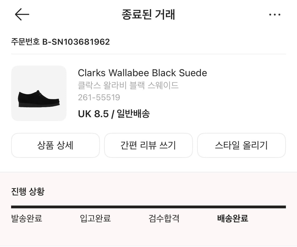Screen dimensions: 297x247
Task: Click the product name Clarks Wallabee Black Suede
Action: pos(142,73)
